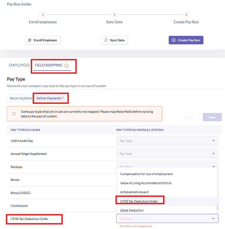The height and width of the screenshot is (229, 225).
Task: Click the warning icon beside Field Mapping
Action: [x=66, y=66]
